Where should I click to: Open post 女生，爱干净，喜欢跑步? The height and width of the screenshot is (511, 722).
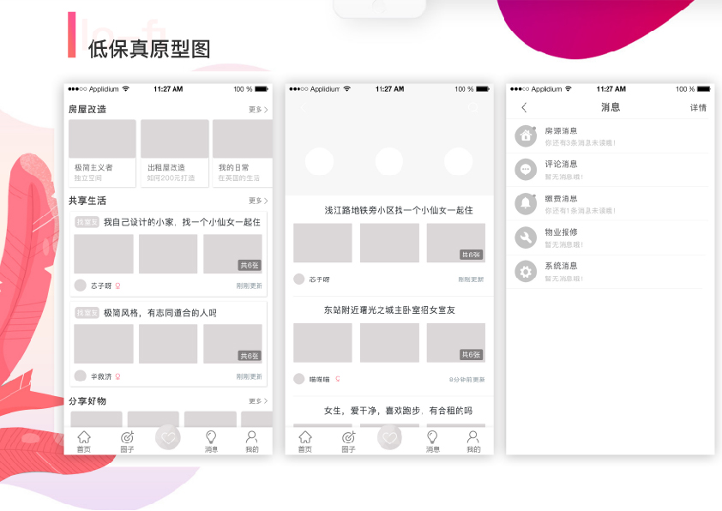click(x=398, y=411)
